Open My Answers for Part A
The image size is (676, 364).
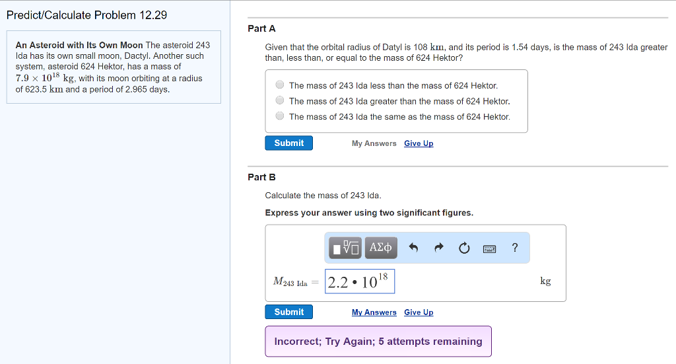[374, 143]
